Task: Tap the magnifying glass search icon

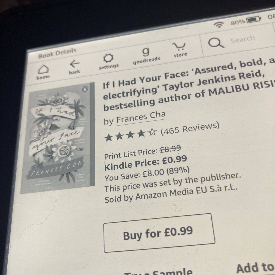Action: [x=216, y=43]
